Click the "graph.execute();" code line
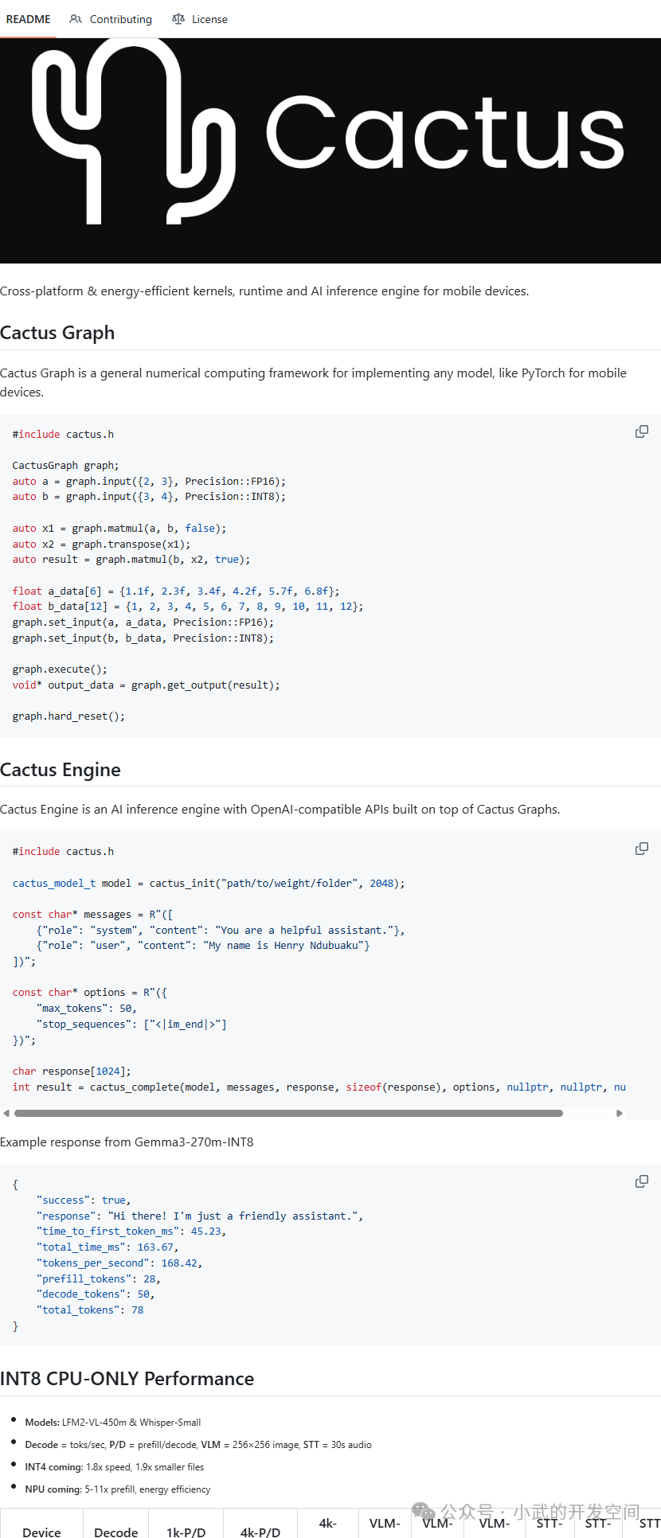 pyautogui.click(x=60, y=669)
